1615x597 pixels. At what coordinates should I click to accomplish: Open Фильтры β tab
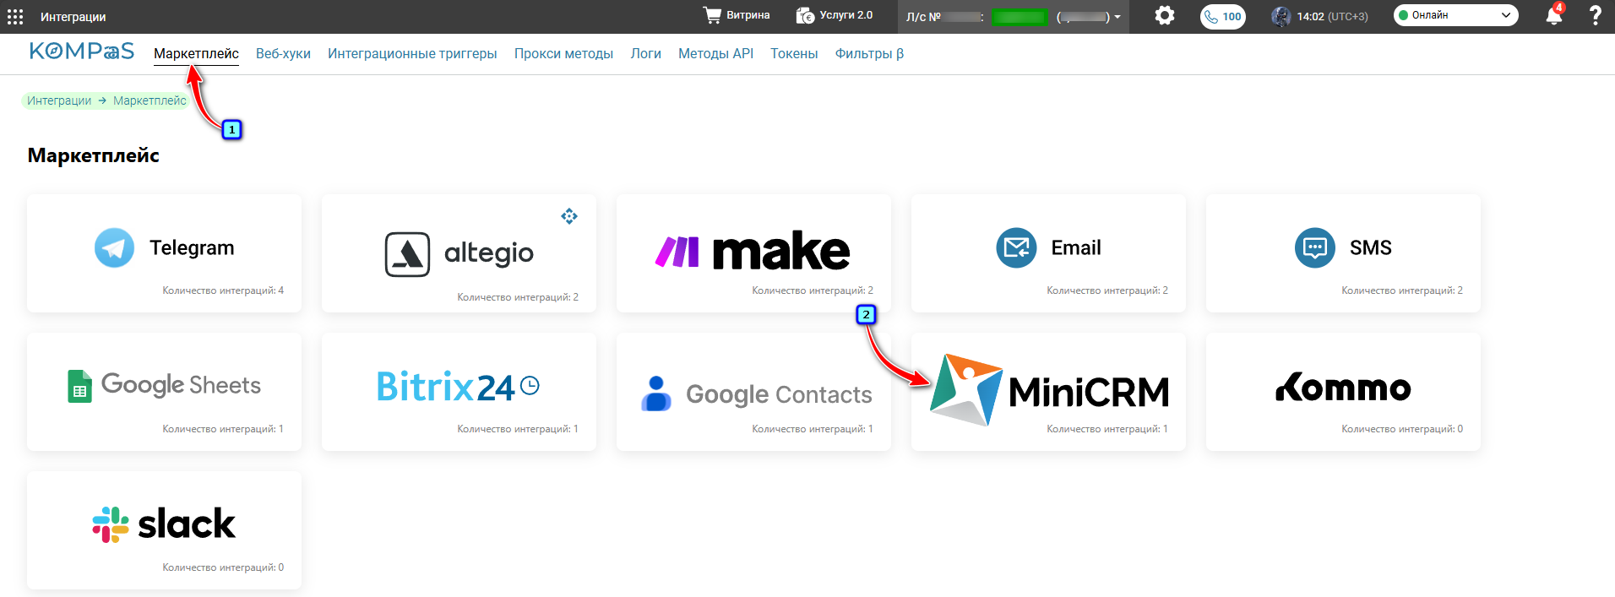point(869,54)
